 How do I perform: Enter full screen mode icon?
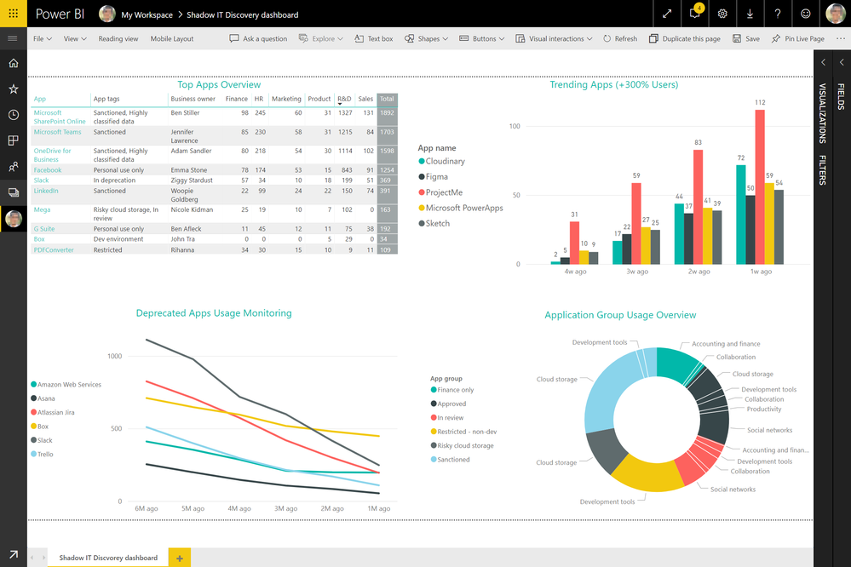click(667, 14)
